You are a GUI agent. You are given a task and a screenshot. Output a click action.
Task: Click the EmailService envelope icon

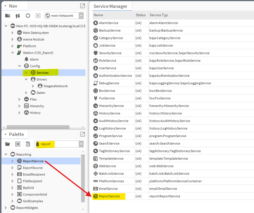click(x=96, y=189)
